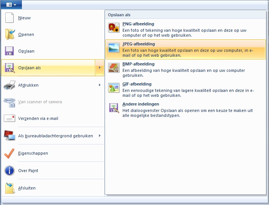Click the folder icon for Openen
269x205 pixels.
[10, 34]
